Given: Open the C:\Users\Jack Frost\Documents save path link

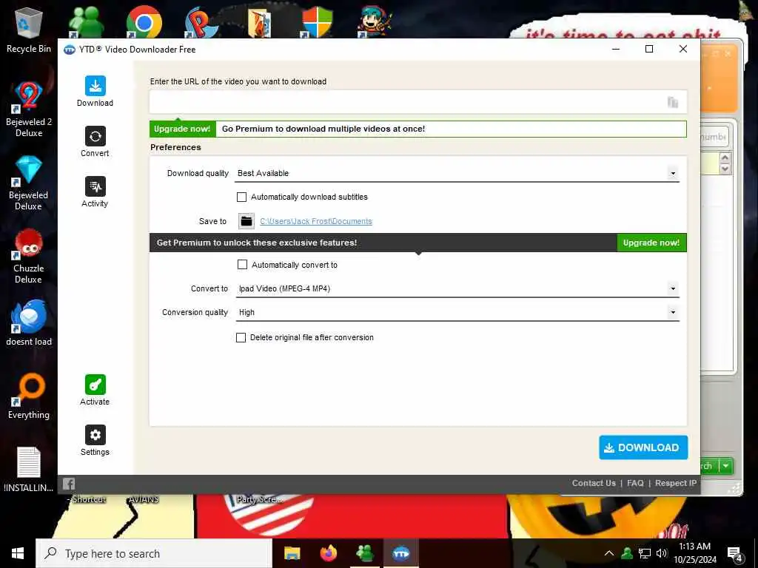Looking at the screenshot, I should [x=316, y=221].
